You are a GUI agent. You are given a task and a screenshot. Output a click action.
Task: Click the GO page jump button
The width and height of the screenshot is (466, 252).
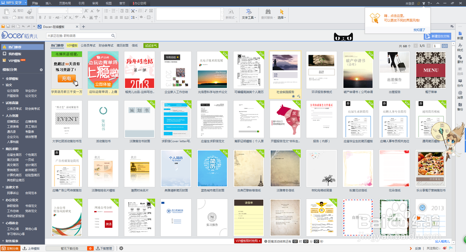point(445,46)
